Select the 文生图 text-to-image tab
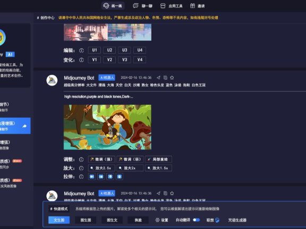The image size is (306, 229). pos(59,220)
